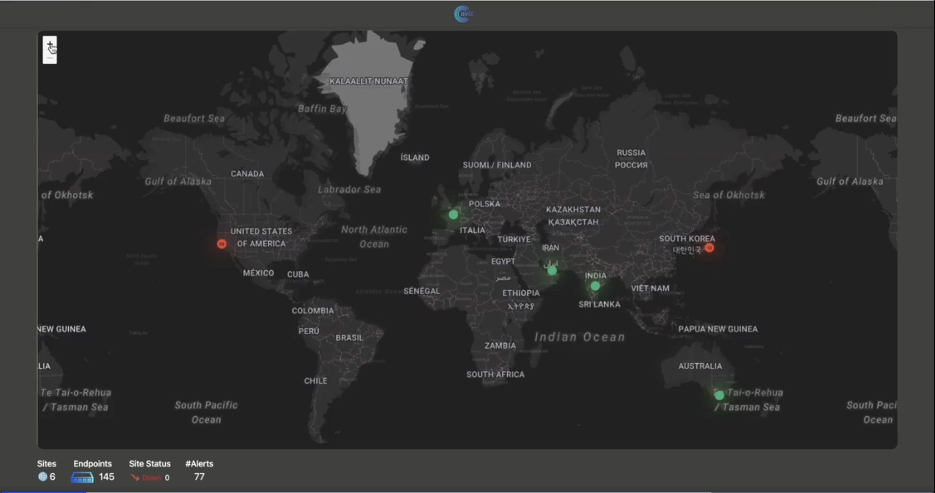Open the green site marker below Iran
This screenshot has height=493, width=935.
pyautogui.click(x=552, y=270)
